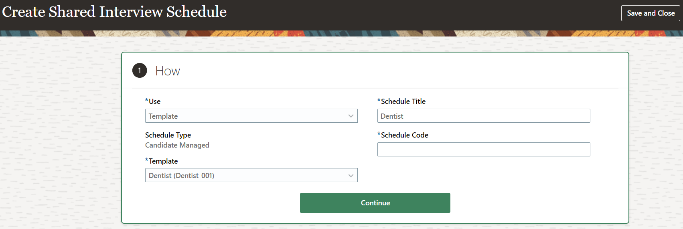The height and width of the screenshot is (229, 683).
Task: Click into the empty Schedule Code field
Action: pyautogui.click(x=483, y=150)
